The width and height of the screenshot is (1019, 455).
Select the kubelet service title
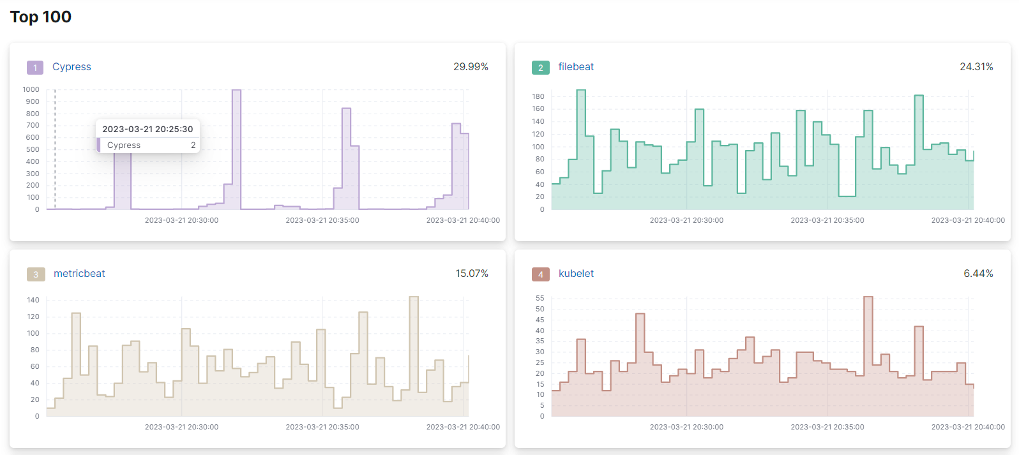(x=576, y=274)
